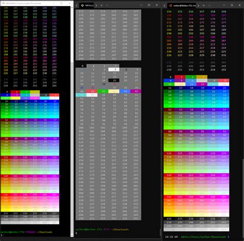
Task: Maximize the MSYS terminal window
Action: (x=149, y=5)
